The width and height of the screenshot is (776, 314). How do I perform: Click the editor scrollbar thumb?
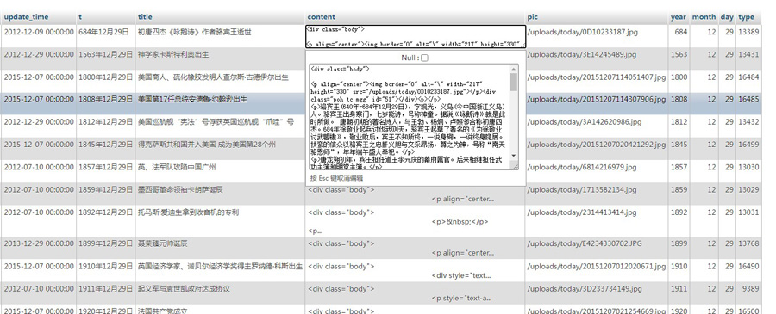[514, 83]
